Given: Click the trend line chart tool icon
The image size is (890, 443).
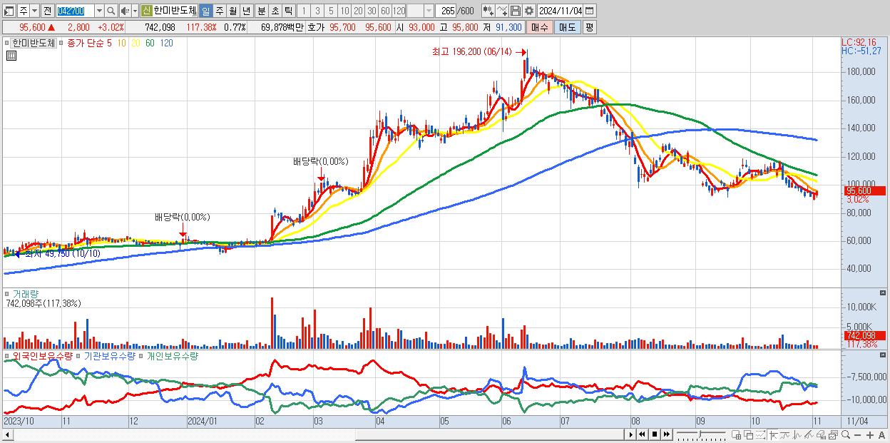Looking at the screenshot, I should [785, 434].
